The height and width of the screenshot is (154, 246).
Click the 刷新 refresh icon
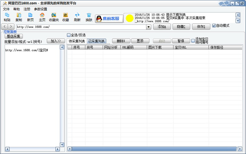(x=77, y=17)
